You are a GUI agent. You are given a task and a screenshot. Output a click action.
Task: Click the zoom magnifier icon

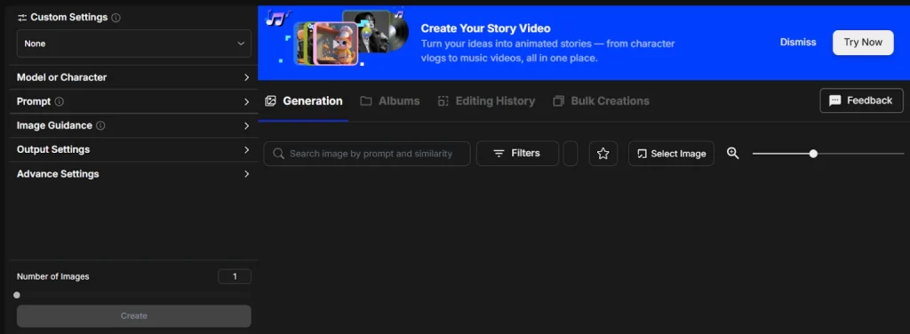click(733, 153)
